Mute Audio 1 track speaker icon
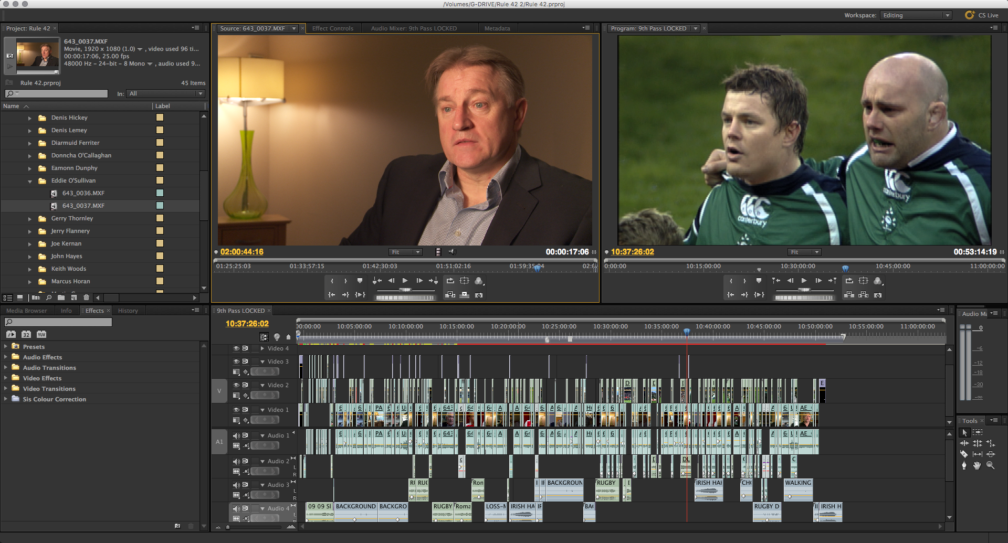This screenshot has height=543, width=1008. 236,435
